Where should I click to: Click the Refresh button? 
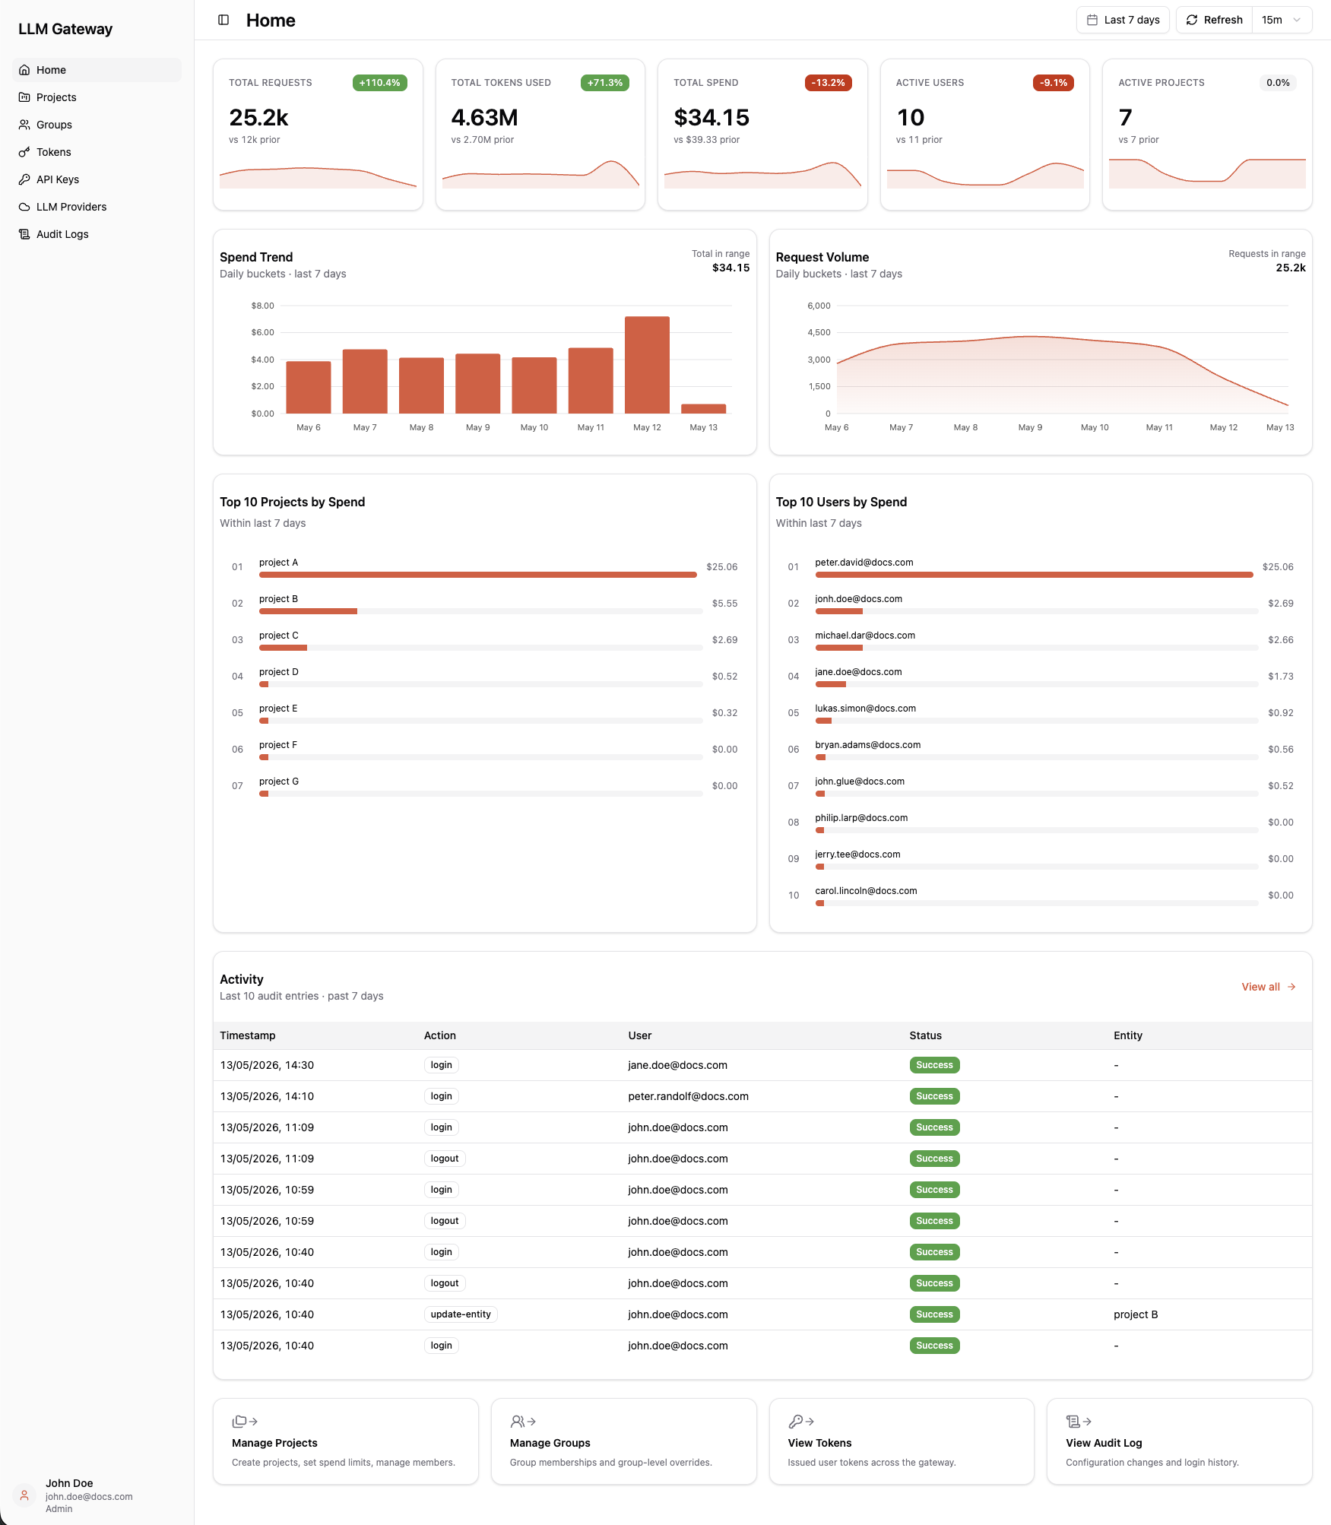1214,20
